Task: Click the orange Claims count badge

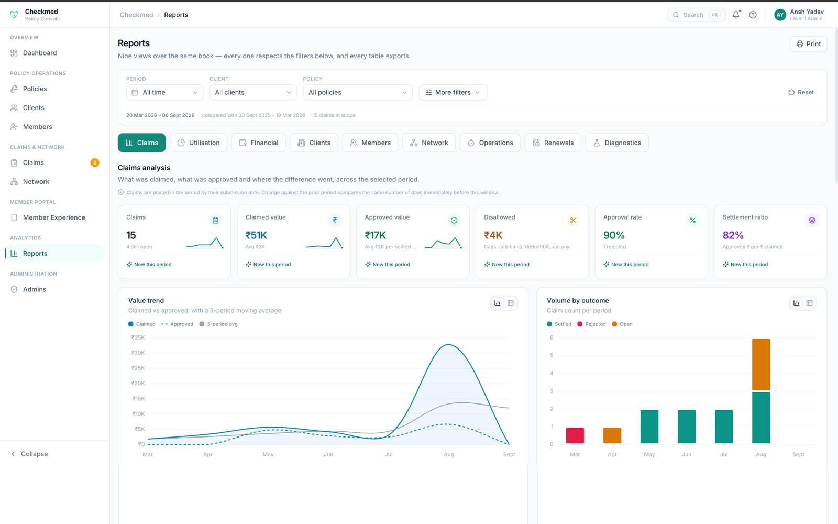Action: [x=95, y=162]
